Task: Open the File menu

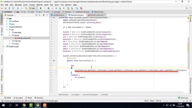Action: pyautogui.click(x=2, y=5)
